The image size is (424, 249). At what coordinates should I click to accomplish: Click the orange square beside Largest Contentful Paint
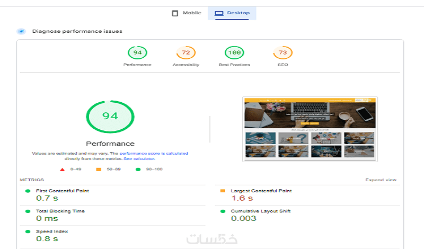point(223,191)
